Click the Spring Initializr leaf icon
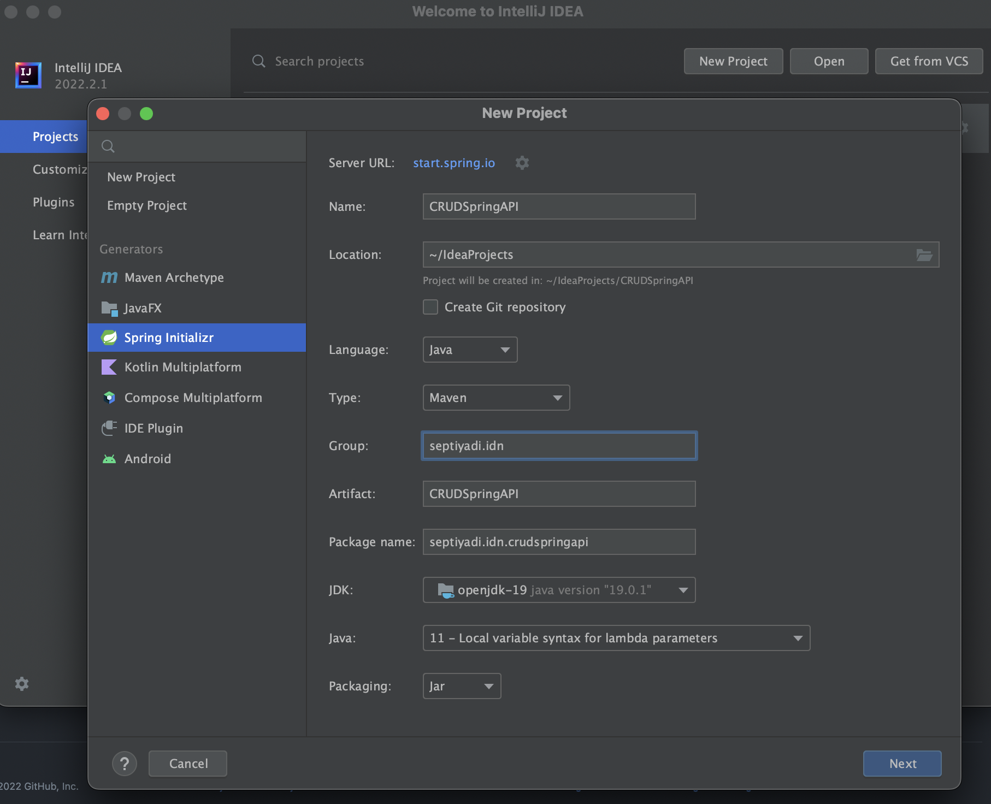 click(109, 338)
